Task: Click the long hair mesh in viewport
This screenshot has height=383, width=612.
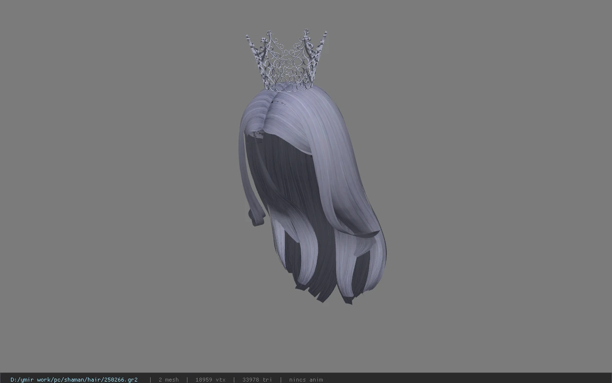Action: [313, 195]
